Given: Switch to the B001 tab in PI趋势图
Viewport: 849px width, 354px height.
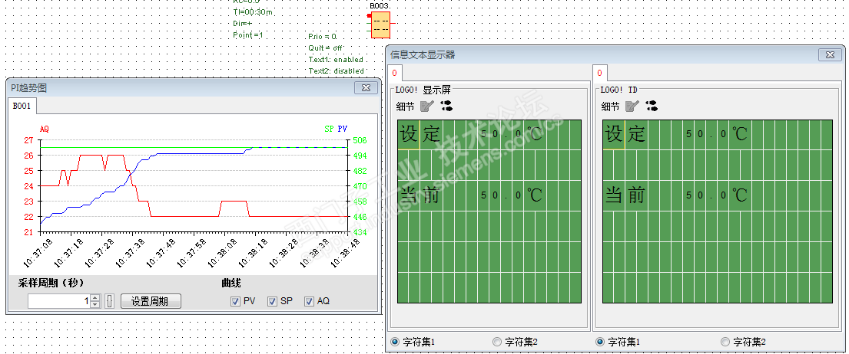Looking at the screenshot, I should point(22,106).
